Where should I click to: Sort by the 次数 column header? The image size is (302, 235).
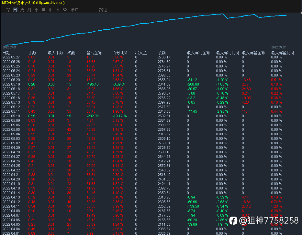pos(71,53)
